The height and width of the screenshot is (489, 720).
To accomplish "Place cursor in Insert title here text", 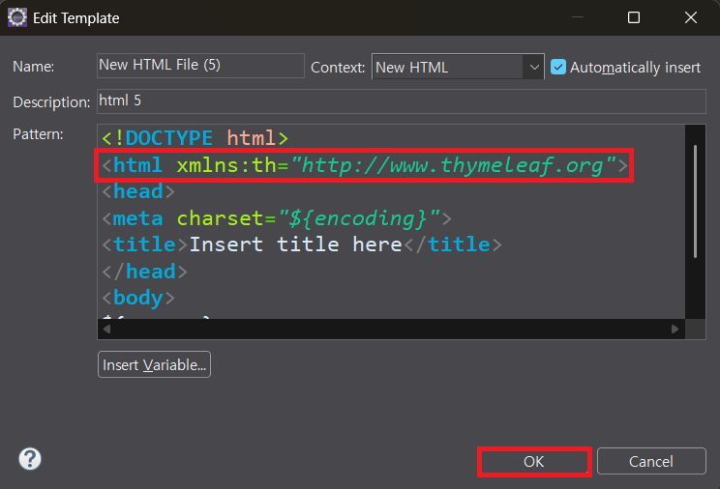I will click(x=295, y=244).
